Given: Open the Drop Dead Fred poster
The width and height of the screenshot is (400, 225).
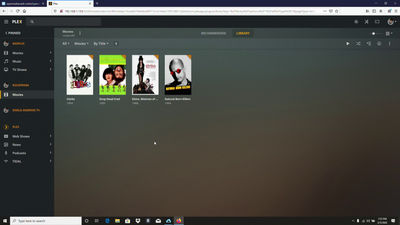Looking at the screenshot, I should click(x=112, y=75).
